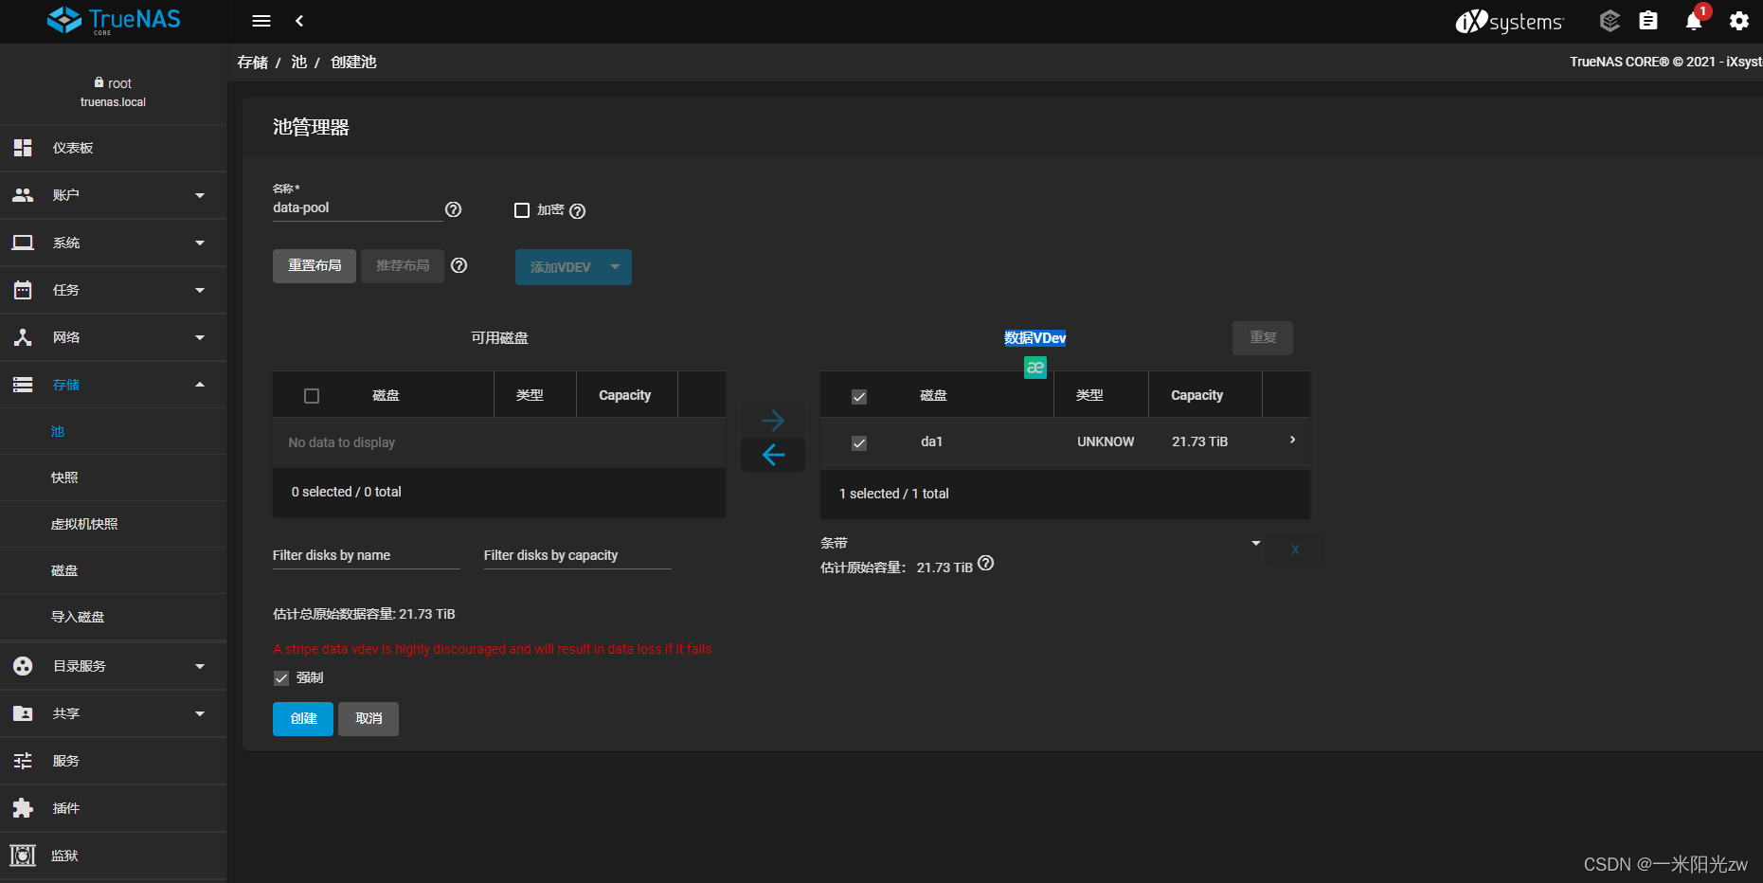Expand the 目录服务 menu arrow
Image resolution: width=1763 pixels, height=883 pixels.
tap(200, 666)
